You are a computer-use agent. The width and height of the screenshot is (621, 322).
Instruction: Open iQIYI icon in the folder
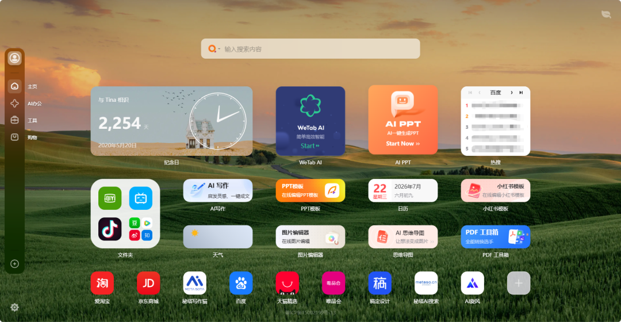click(110, 198)
